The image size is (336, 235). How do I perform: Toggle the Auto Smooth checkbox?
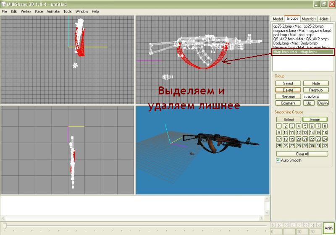pyautogui.click(x=278, y=160)
